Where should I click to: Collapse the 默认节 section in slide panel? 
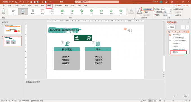(2, 22)
